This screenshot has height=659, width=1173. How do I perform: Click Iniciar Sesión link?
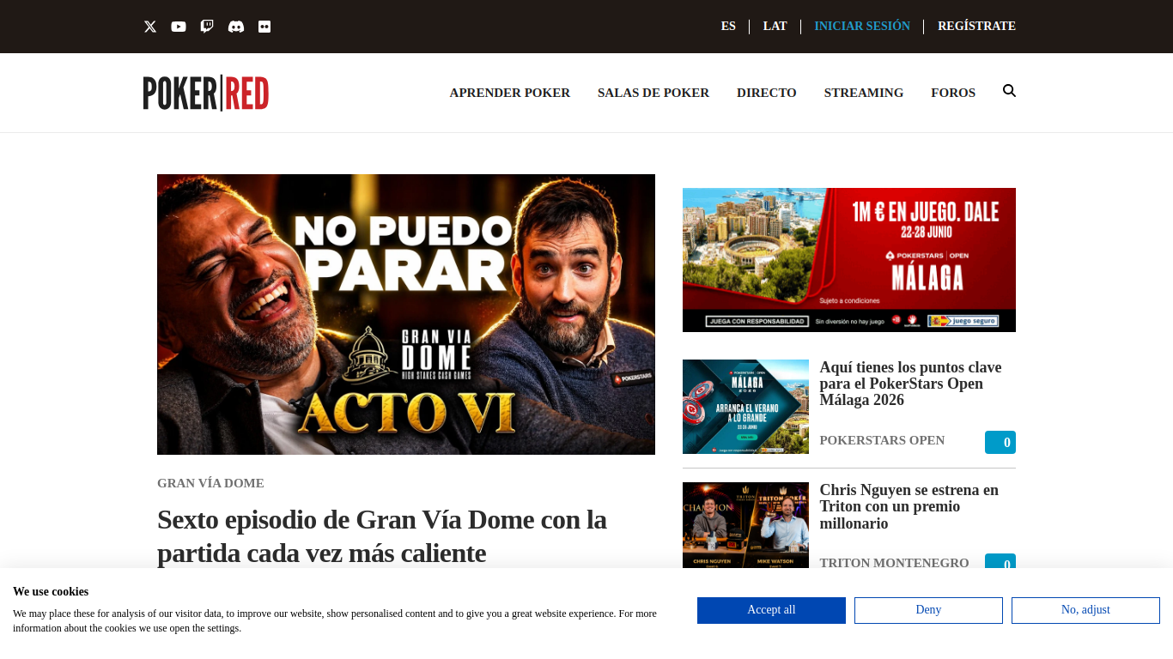pyautogui.click(x=862, y=27)
